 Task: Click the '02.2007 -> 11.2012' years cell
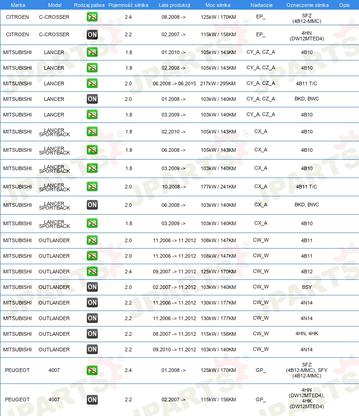point(174,287)
